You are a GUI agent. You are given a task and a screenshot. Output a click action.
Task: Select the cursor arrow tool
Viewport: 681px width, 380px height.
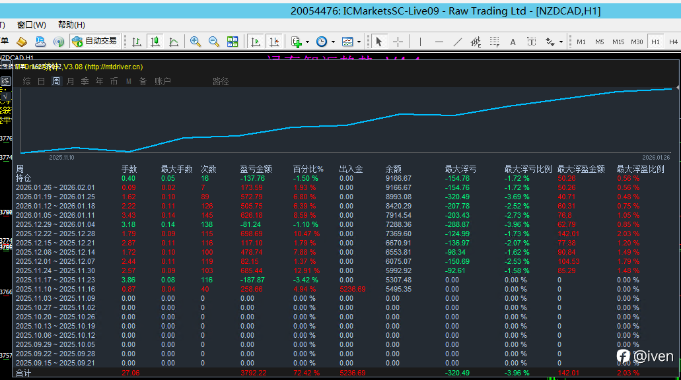(379, 42)
